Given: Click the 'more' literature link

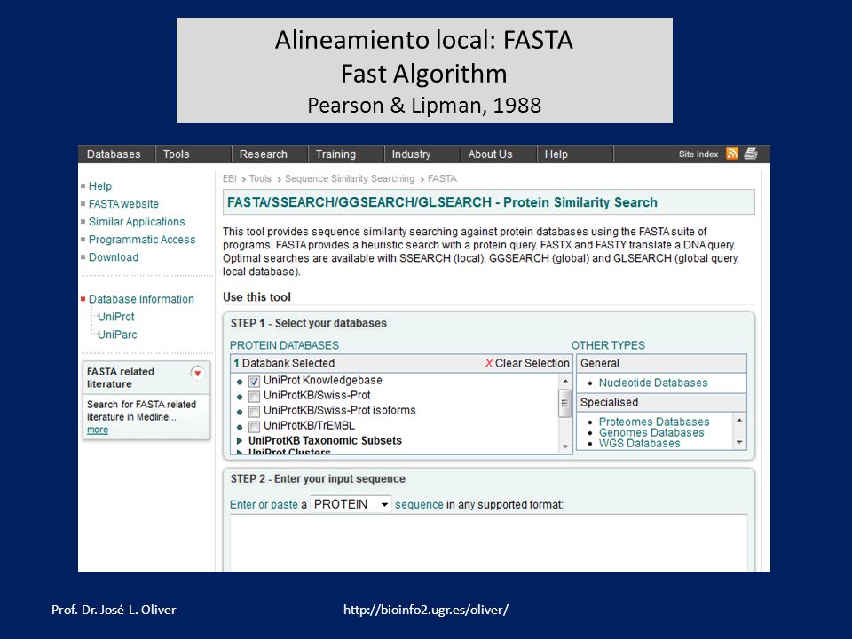Looking at the screenshot, I should 98,430.
